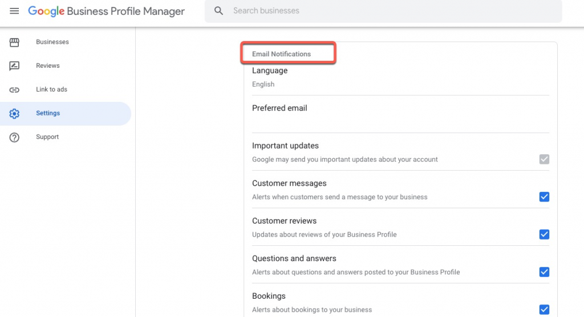Click 'Alerts about bookings to your business' text
This screenshot has width=584, height=317.
pyautogui.click(x=312, y=310)
